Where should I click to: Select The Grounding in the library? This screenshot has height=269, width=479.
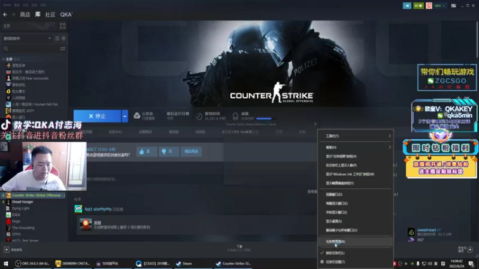tap(23, 228)
